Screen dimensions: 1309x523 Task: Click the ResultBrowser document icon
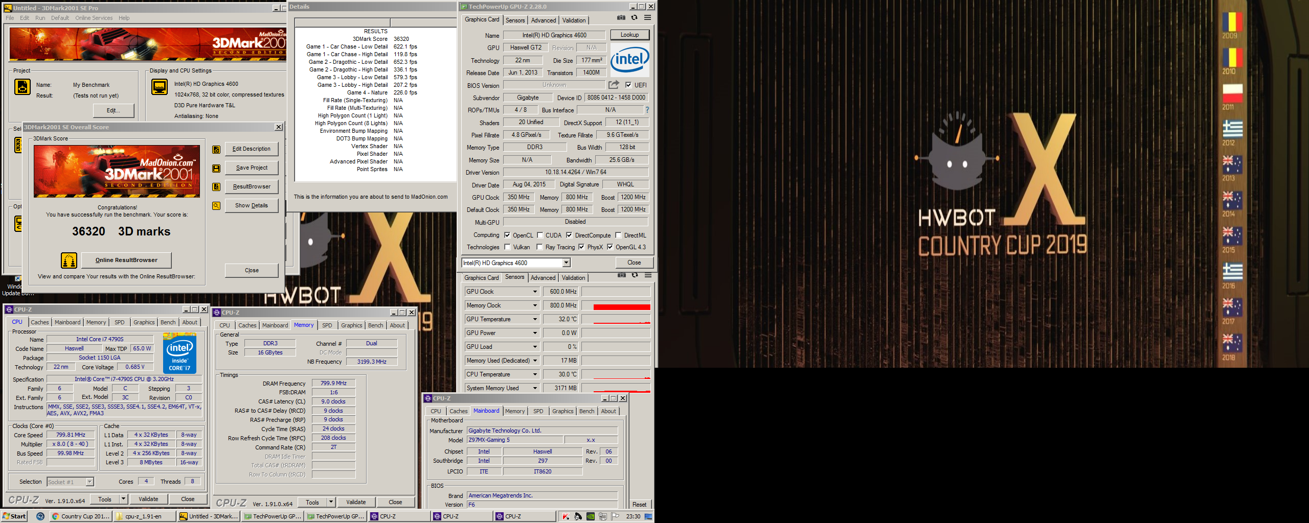click(216, 187)
